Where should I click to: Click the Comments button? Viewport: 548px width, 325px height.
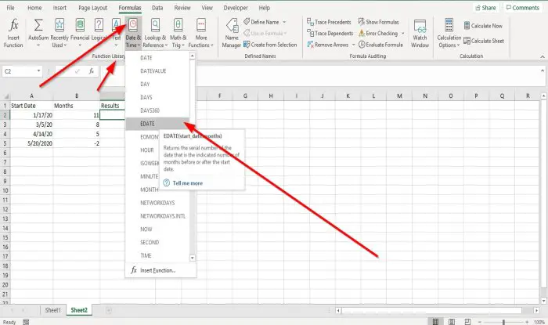(x=523, y=8)
